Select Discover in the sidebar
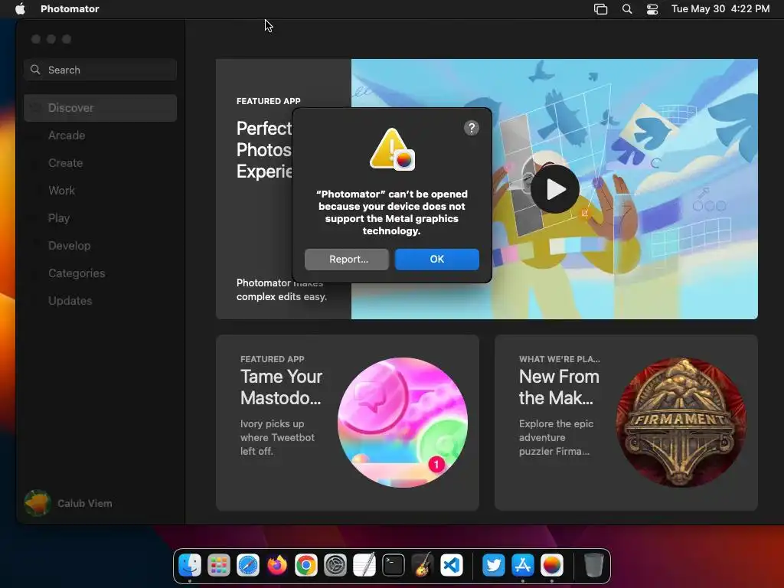This screenshot has width=784, height=588. click(100, 108)
